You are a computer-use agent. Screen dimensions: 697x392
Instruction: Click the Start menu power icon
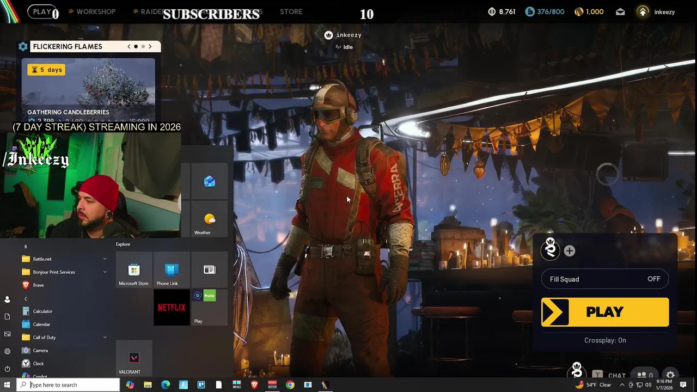7,369
